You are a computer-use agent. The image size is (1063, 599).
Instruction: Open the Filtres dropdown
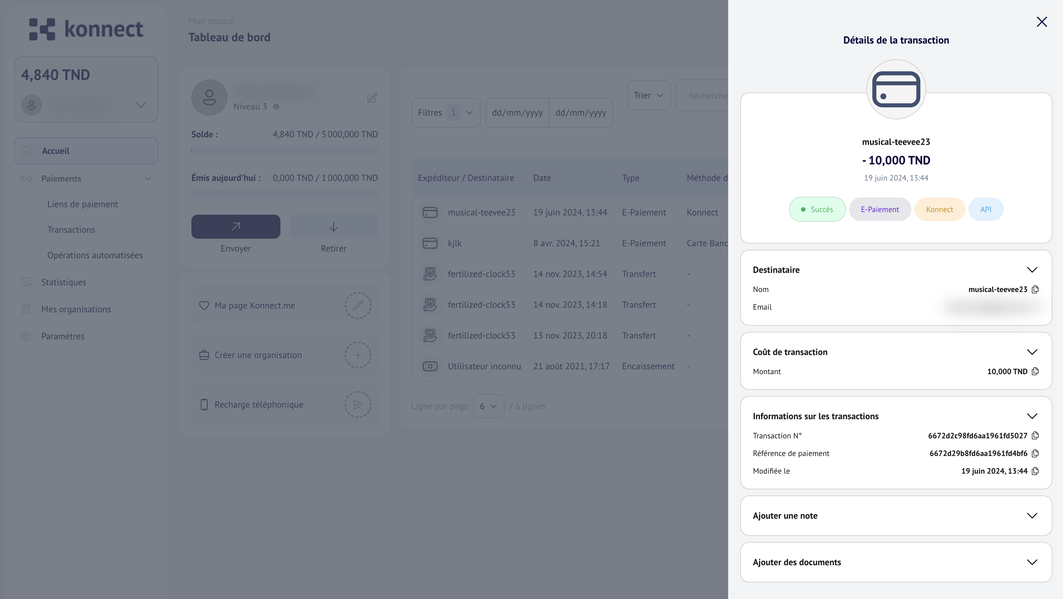[x=445, y=113]
